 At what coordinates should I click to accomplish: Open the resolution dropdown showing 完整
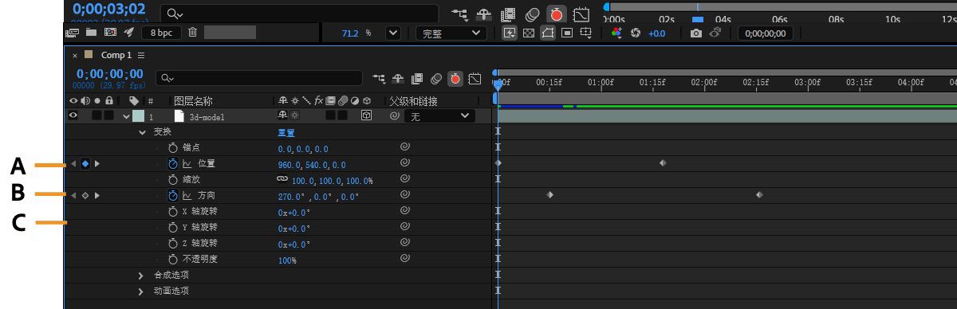click(x=451, y=33)
